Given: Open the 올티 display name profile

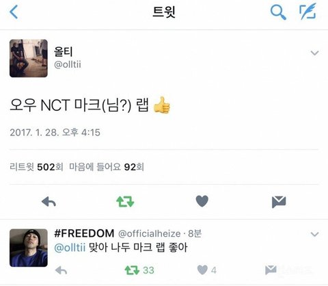Looking at the screenshot, I should coord(63,51).
